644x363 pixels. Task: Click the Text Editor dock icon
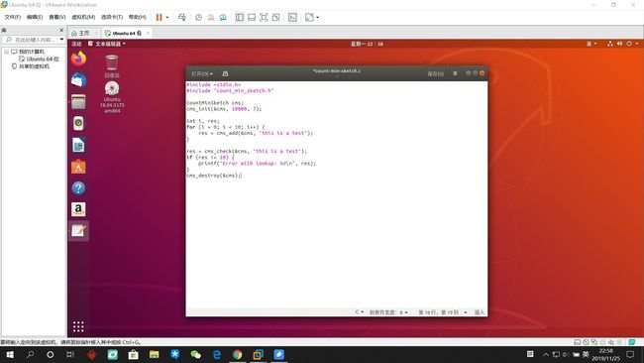pos(78,231)
